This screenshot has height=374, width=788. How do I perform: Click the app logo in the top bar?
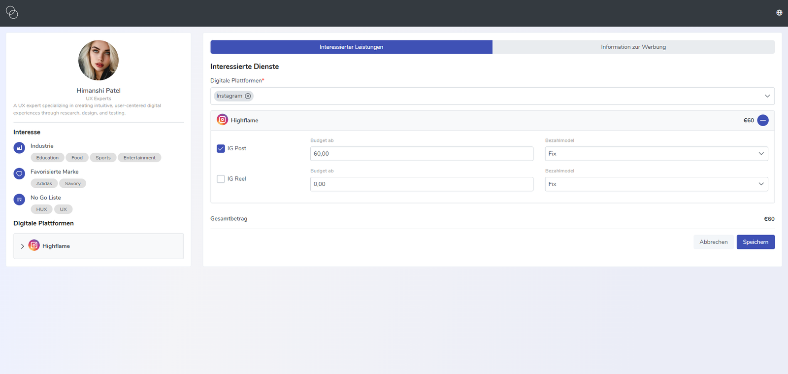coord(12,13)
